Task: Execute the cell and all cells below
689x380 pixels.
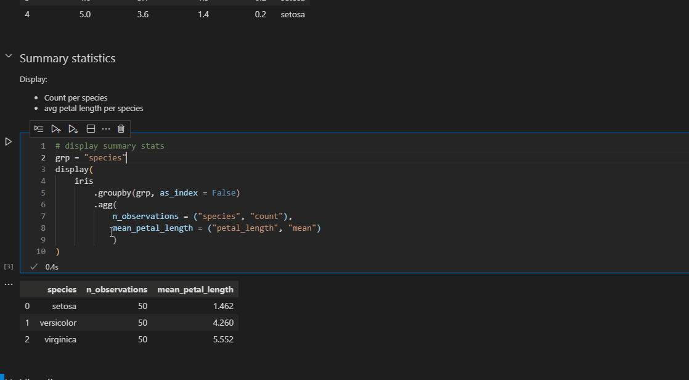Action: [x=73, y=128]
